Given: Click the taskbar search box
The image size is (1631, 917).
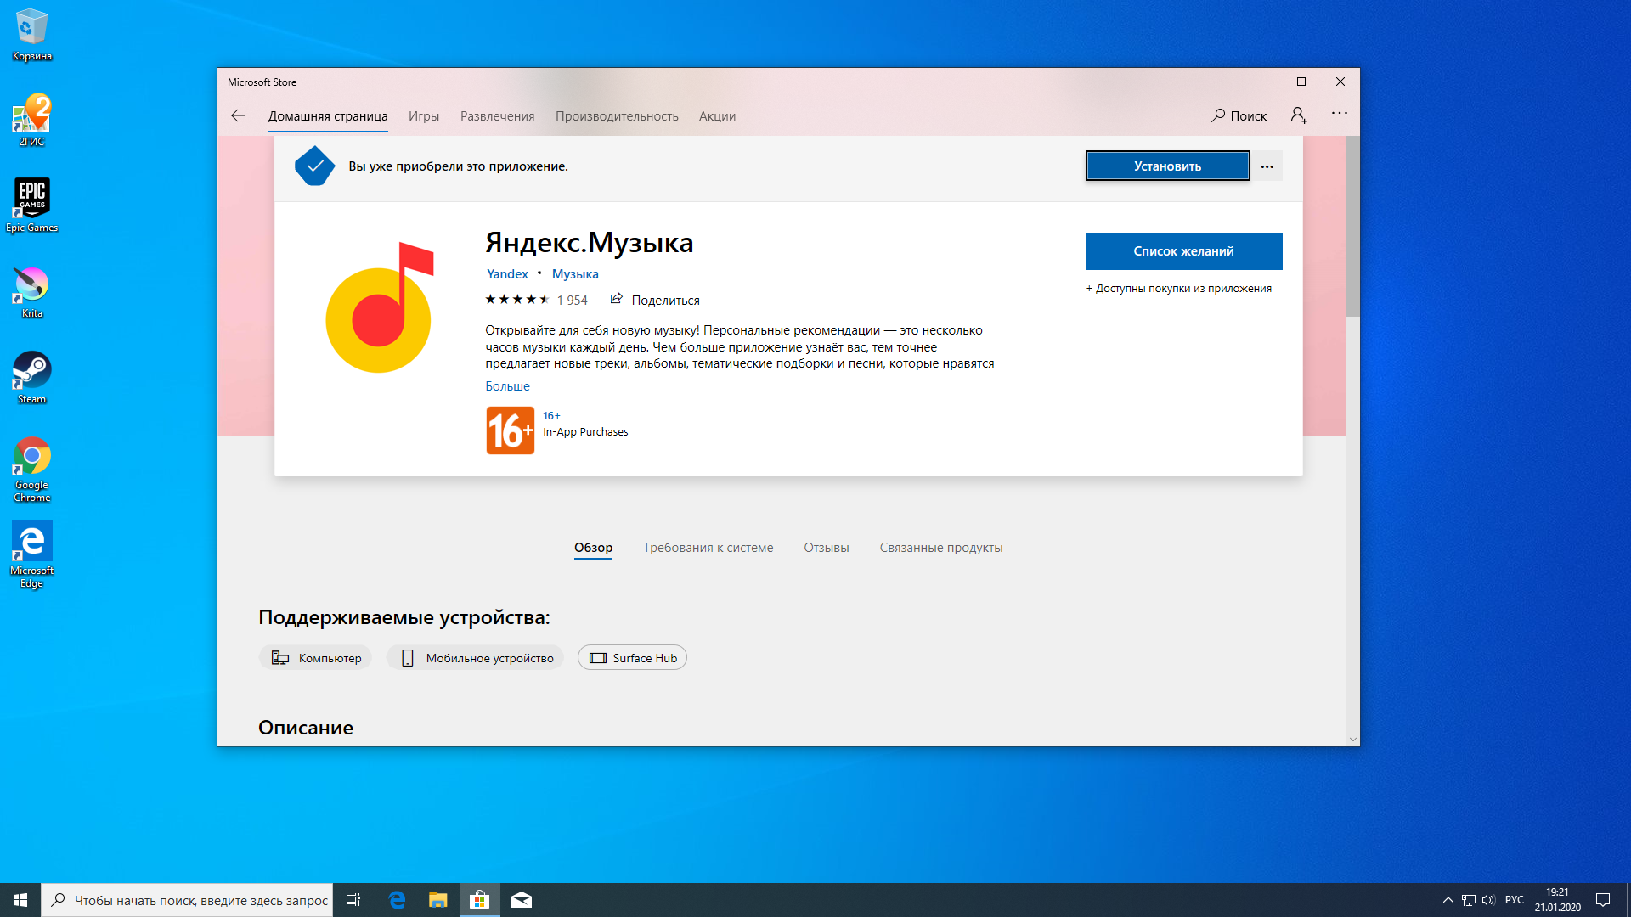Looking at the screenshot, I should (187, 900).
